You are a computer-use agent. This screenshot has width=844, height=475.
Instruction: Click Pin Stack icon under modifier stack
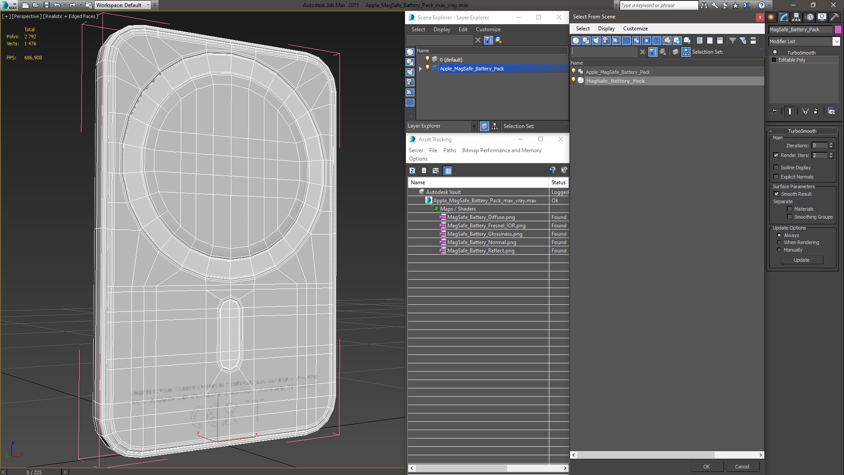click(x=775, y=111)
